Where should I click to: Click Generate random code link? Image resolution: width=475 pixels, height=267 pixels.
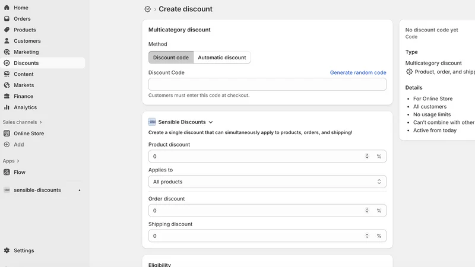pyautogui.click(x=358, y=72)
